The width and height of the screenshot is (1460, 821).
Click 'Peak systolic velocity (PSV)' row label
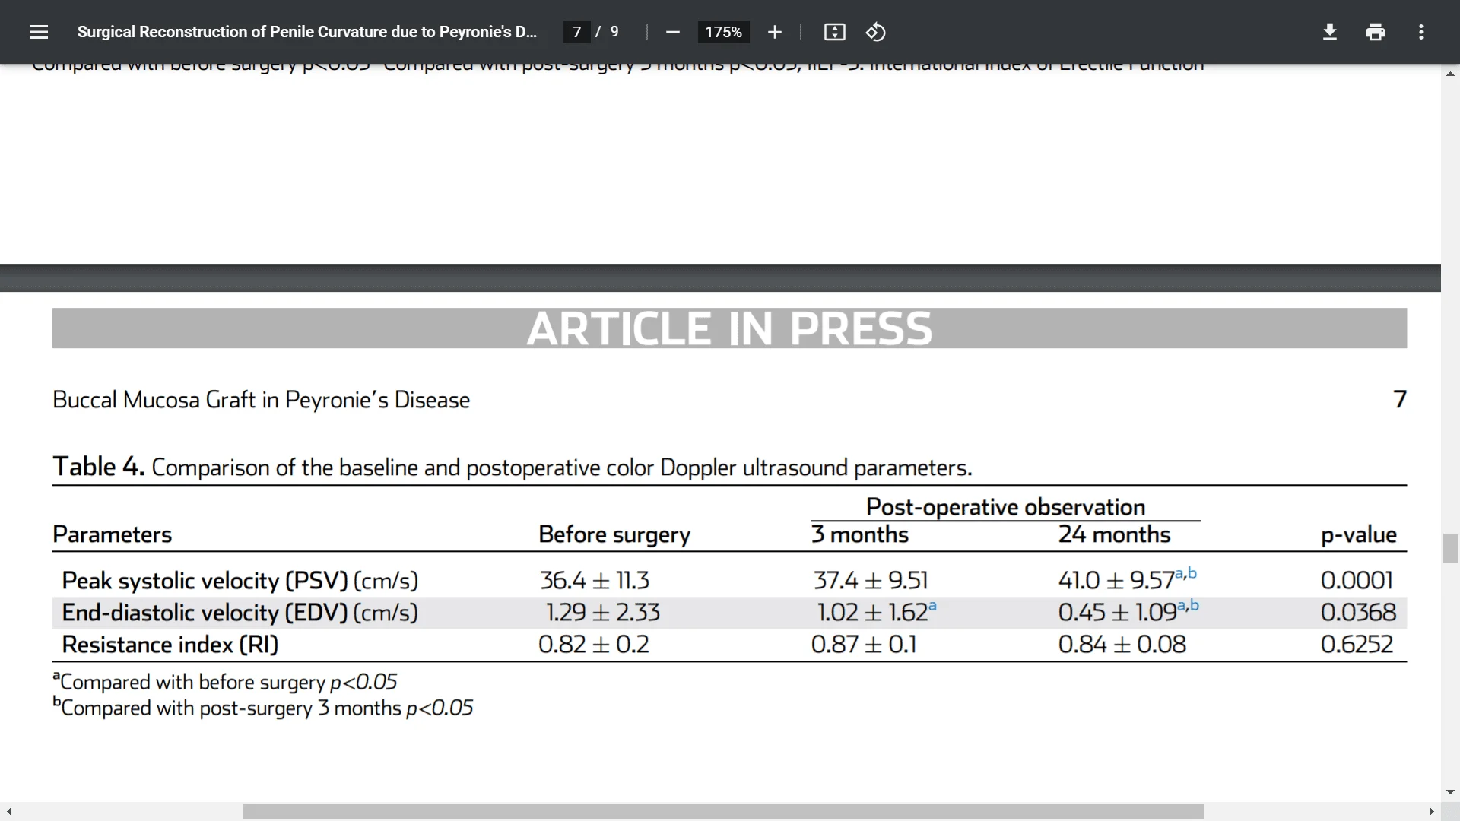205,581
